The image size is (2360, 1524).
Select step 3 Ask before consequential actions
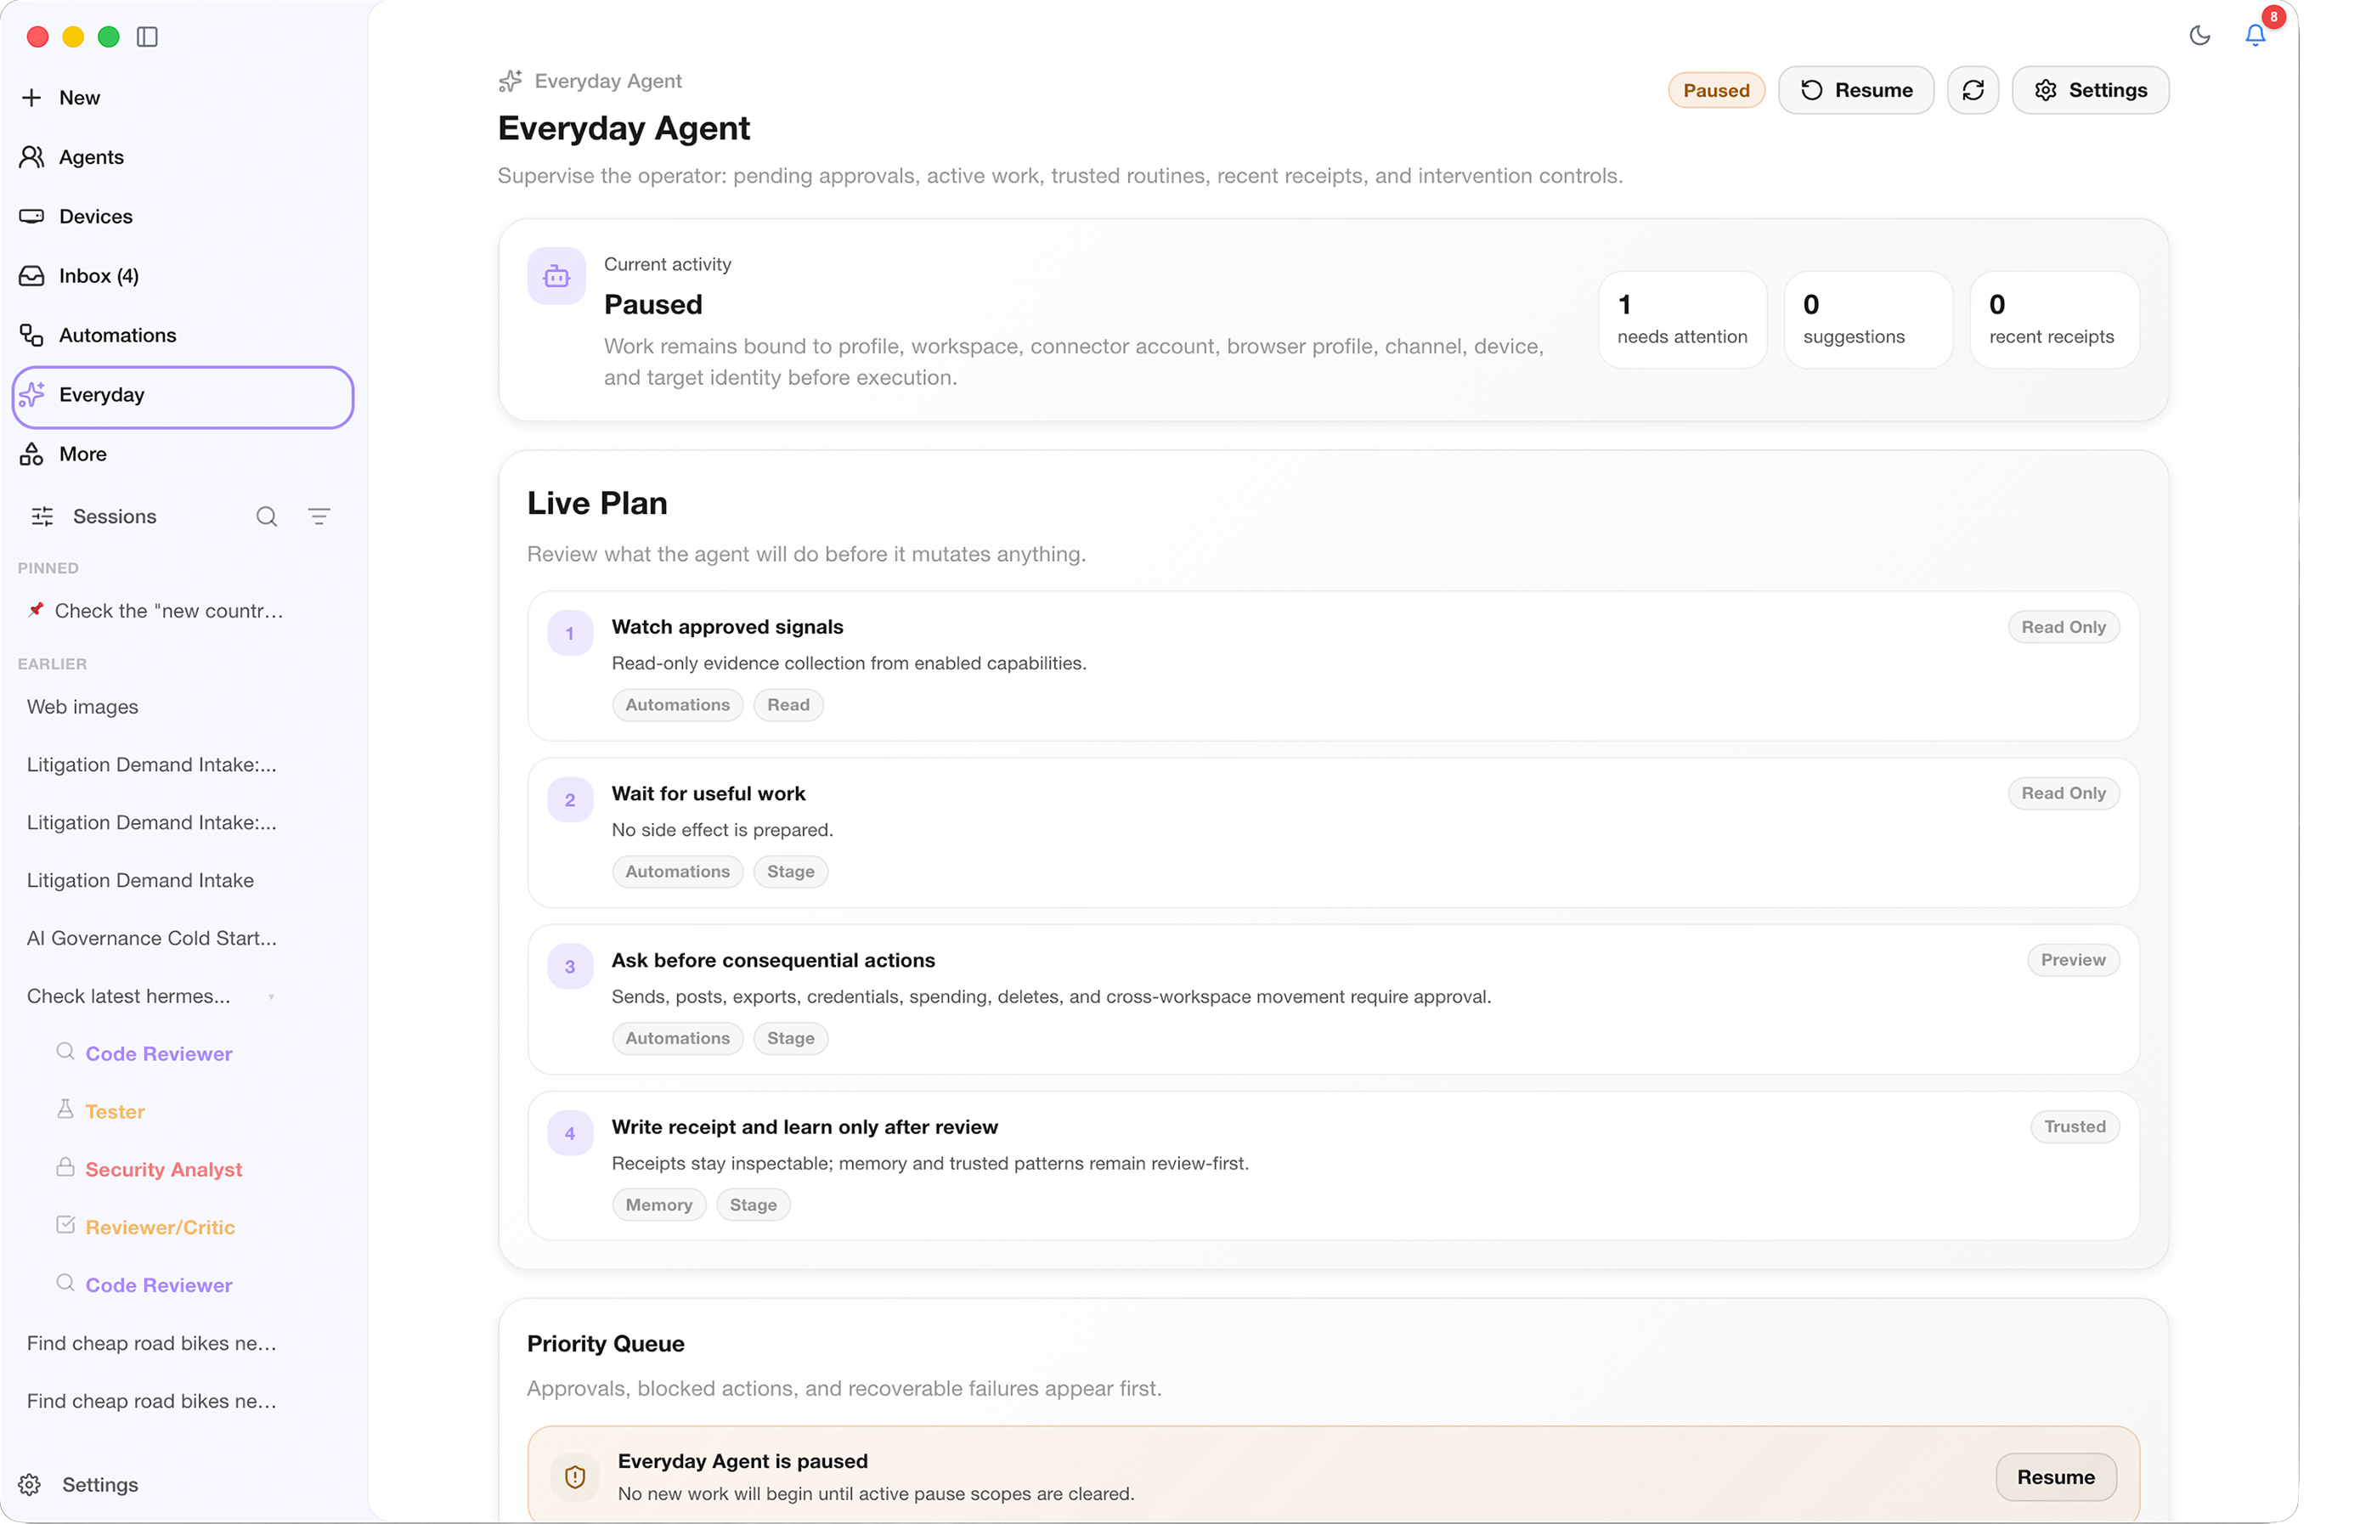(1333, 1000)
